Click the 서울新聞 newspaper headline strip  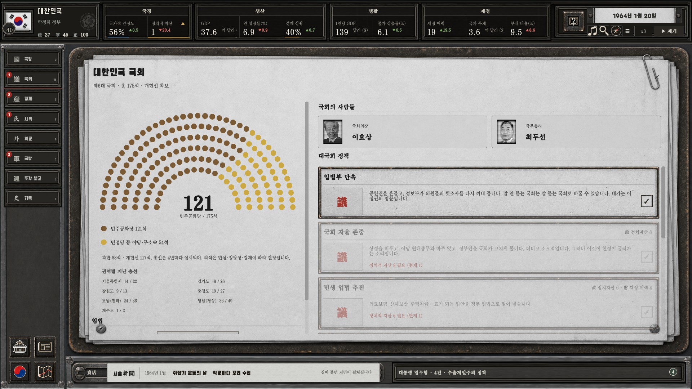coord(244,373)
